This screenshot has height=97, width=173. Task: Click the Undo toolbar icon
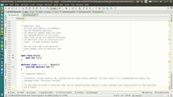16,8
